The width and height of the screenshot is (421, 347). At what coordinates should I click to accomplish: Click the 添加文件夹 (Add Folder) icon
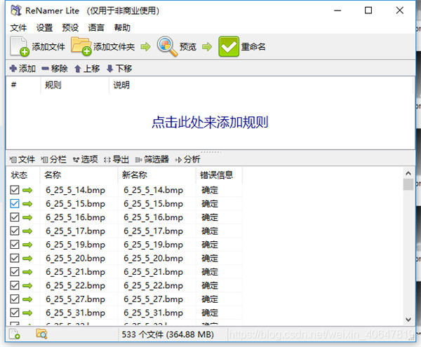tap(81, 47)
